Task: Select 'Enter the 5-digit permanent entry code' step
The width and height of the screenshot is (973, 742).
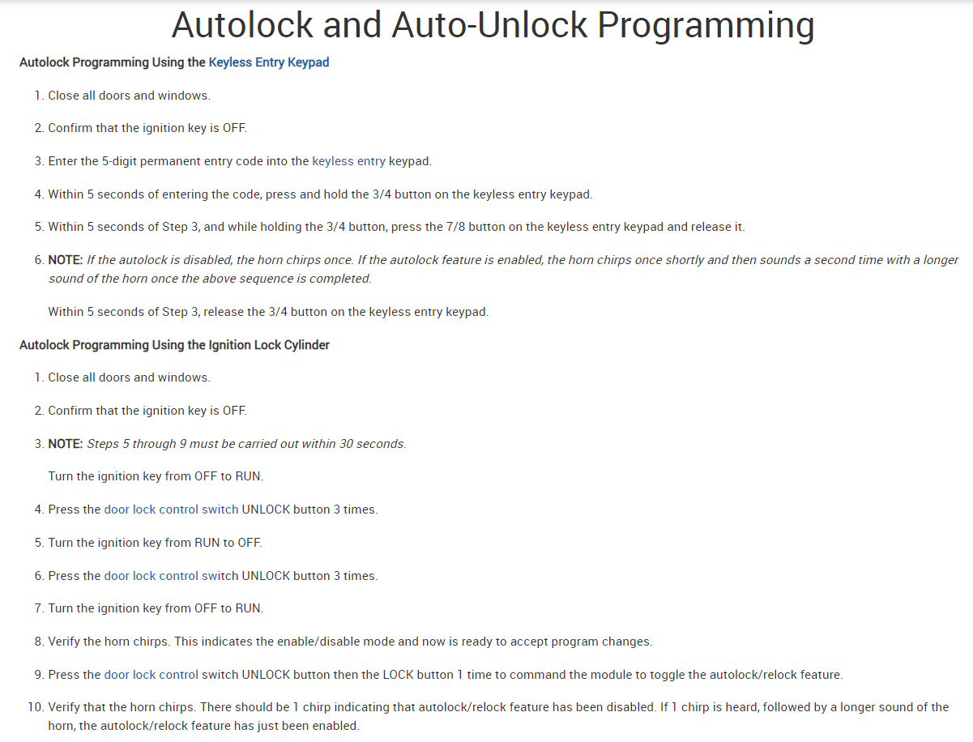Action: pyautogui.click(x=240, y=161)
